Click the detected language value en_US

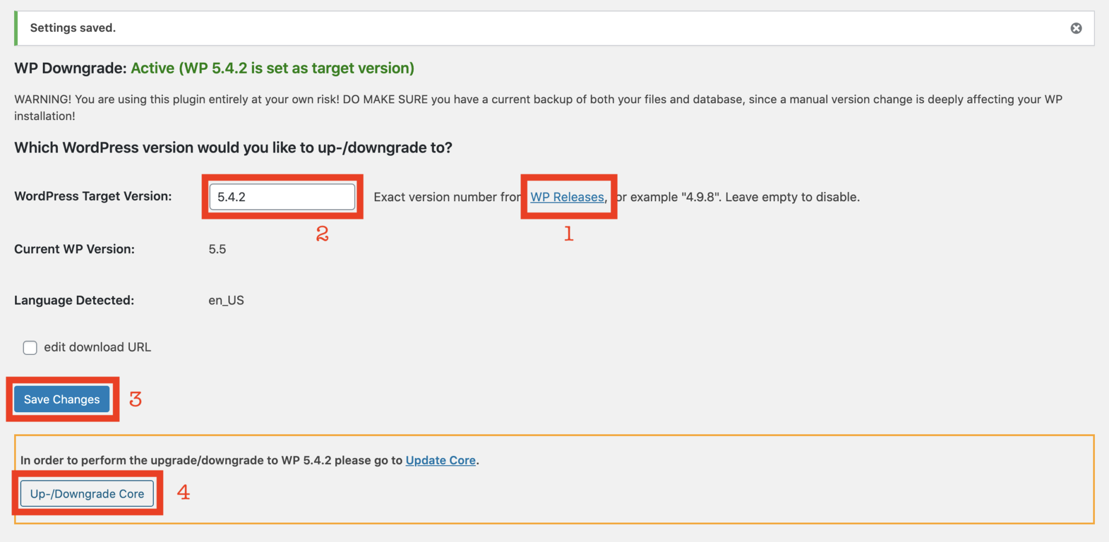click(x=226, y=300)
